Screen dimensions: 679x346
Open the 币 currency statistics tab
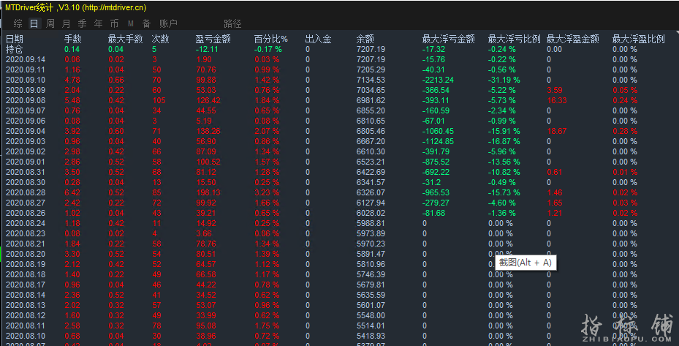[115, 23]
